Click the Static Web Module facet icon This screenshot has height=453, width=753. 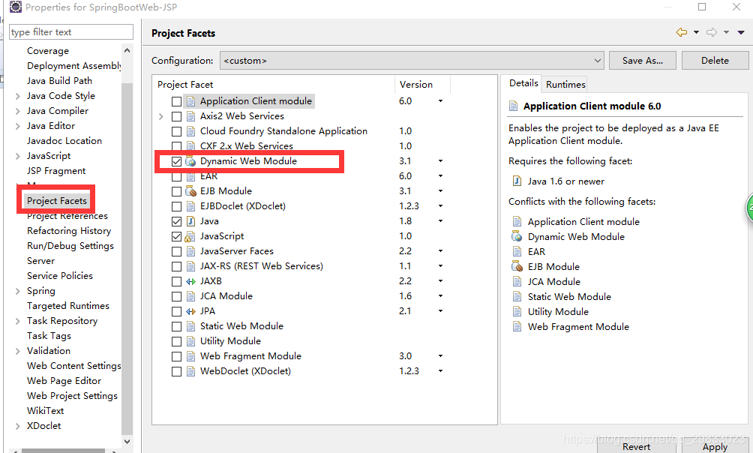[x=190, y=326]
